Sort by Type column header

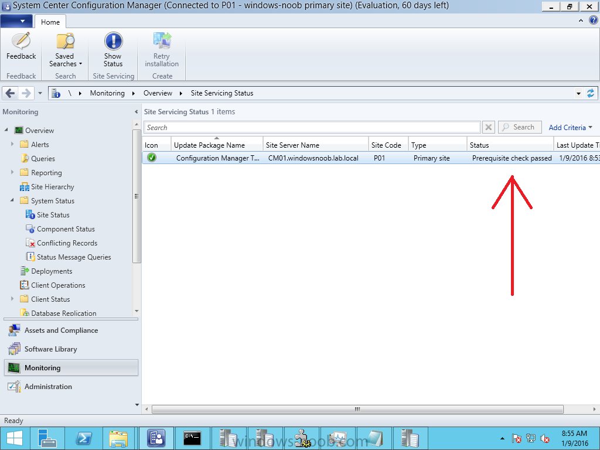tap(437, 145)
